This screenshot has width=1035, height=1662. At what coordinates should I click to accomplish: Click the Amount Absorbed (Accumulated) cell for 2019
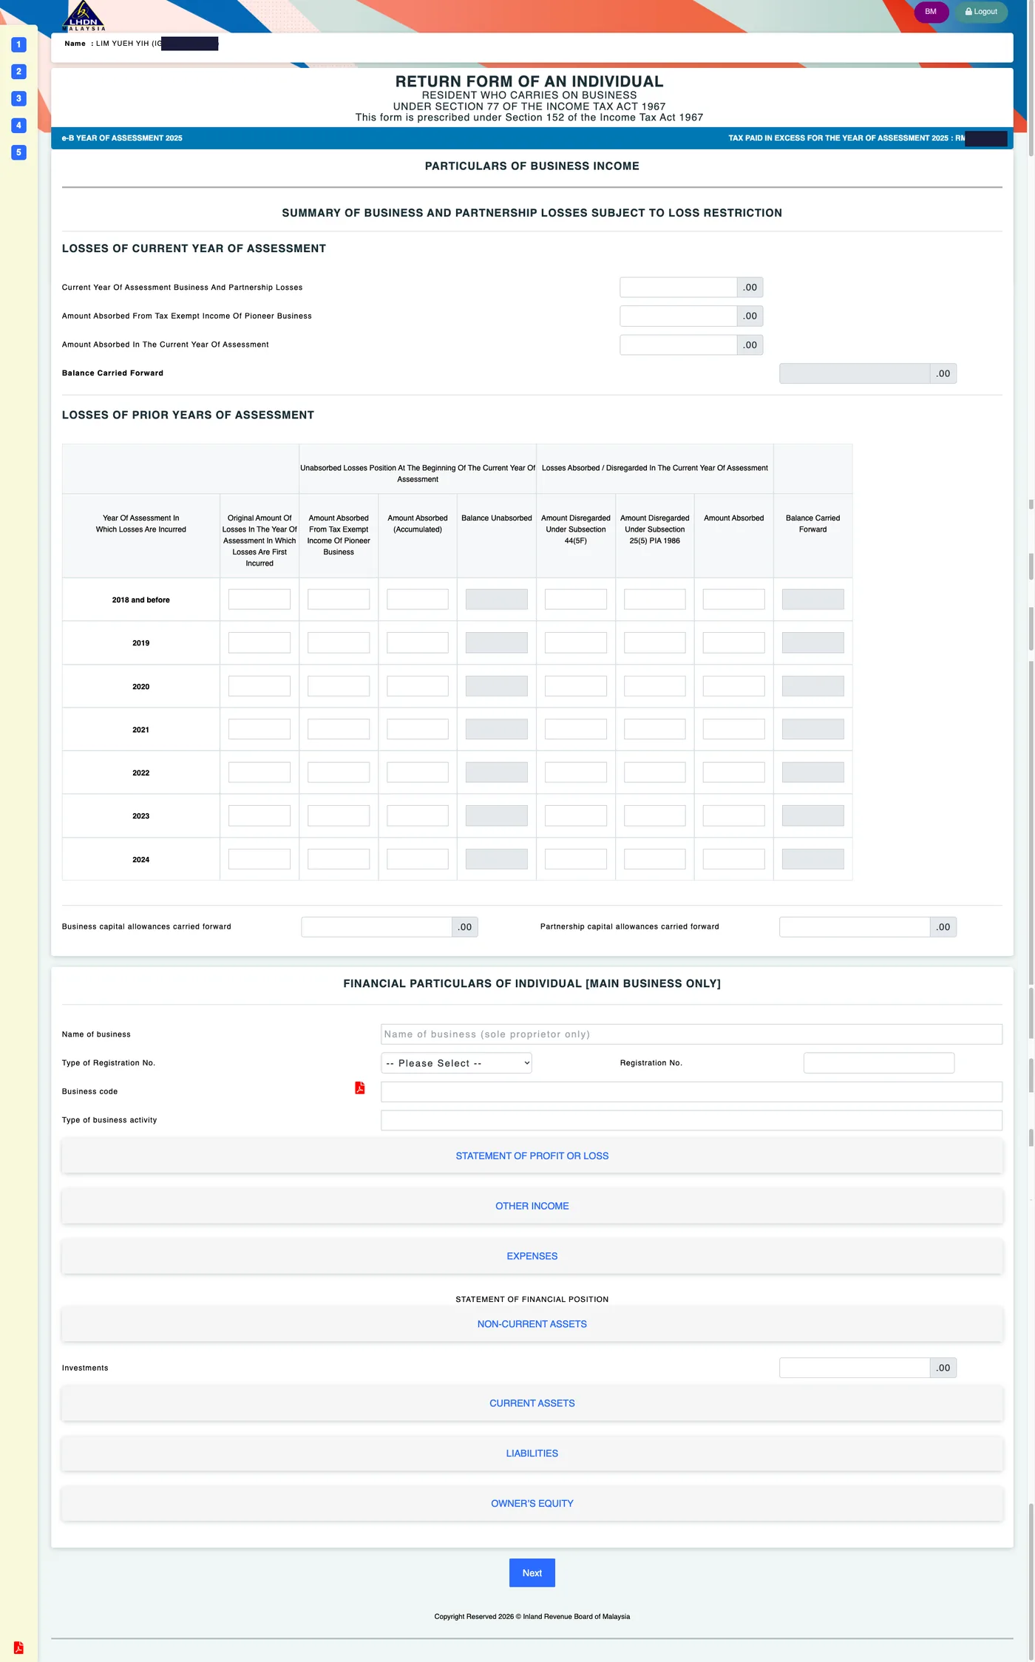coord(418,642)
